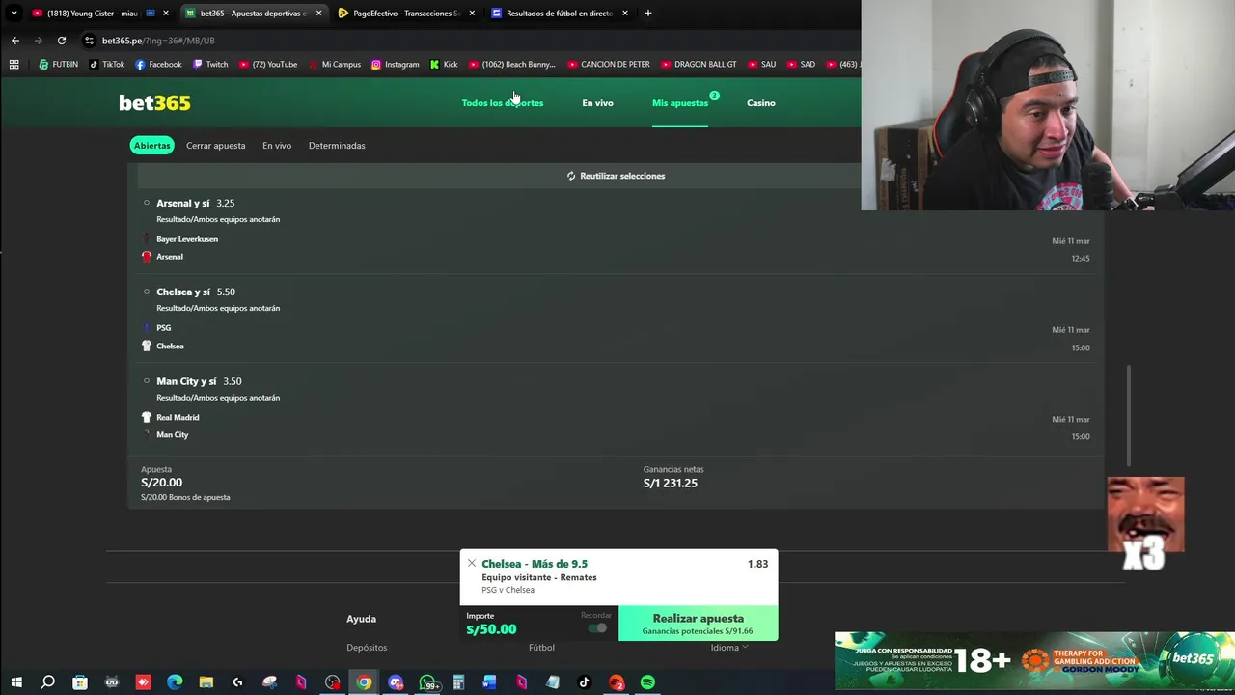Screen dimensions: 1235x695
Task: Open Microsoft Edge from the taskbar
Action: 175,682
